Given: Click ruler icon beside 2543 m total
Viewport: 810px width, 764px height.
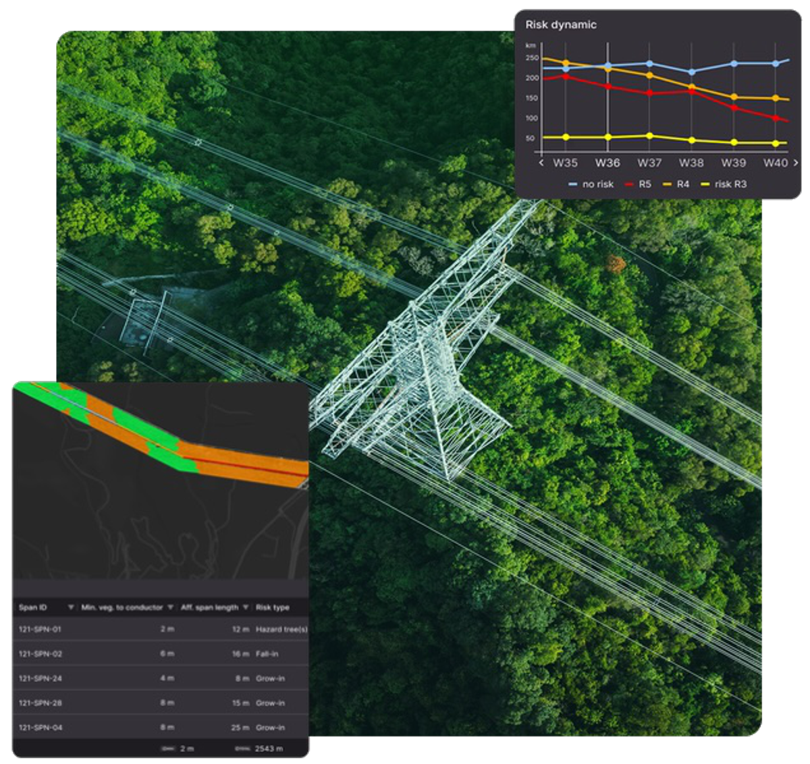Looking at the screenshot, I should tap(242, 748).
